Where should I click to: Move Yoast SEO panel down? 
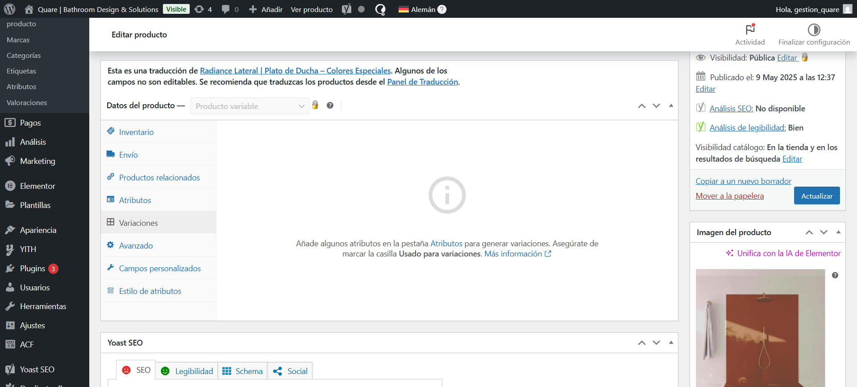pos(656,342)
